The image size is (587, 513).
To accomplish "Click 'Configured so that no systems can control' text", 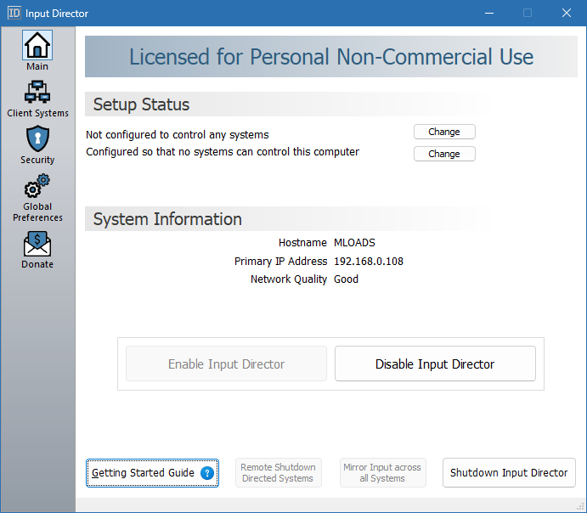I will [x=223, y=152].
